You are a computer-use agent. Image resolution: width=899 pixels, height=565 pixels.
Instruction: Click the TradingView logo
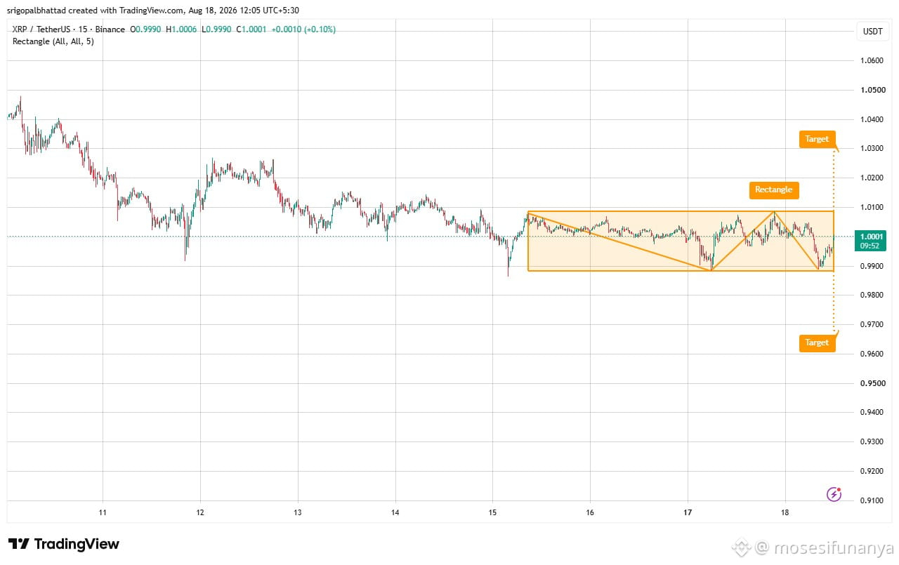[x=64, y=544]
